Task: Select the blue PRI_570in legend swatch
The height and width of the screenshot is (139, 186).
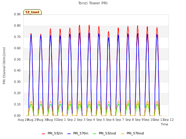Action: point(69,134)
